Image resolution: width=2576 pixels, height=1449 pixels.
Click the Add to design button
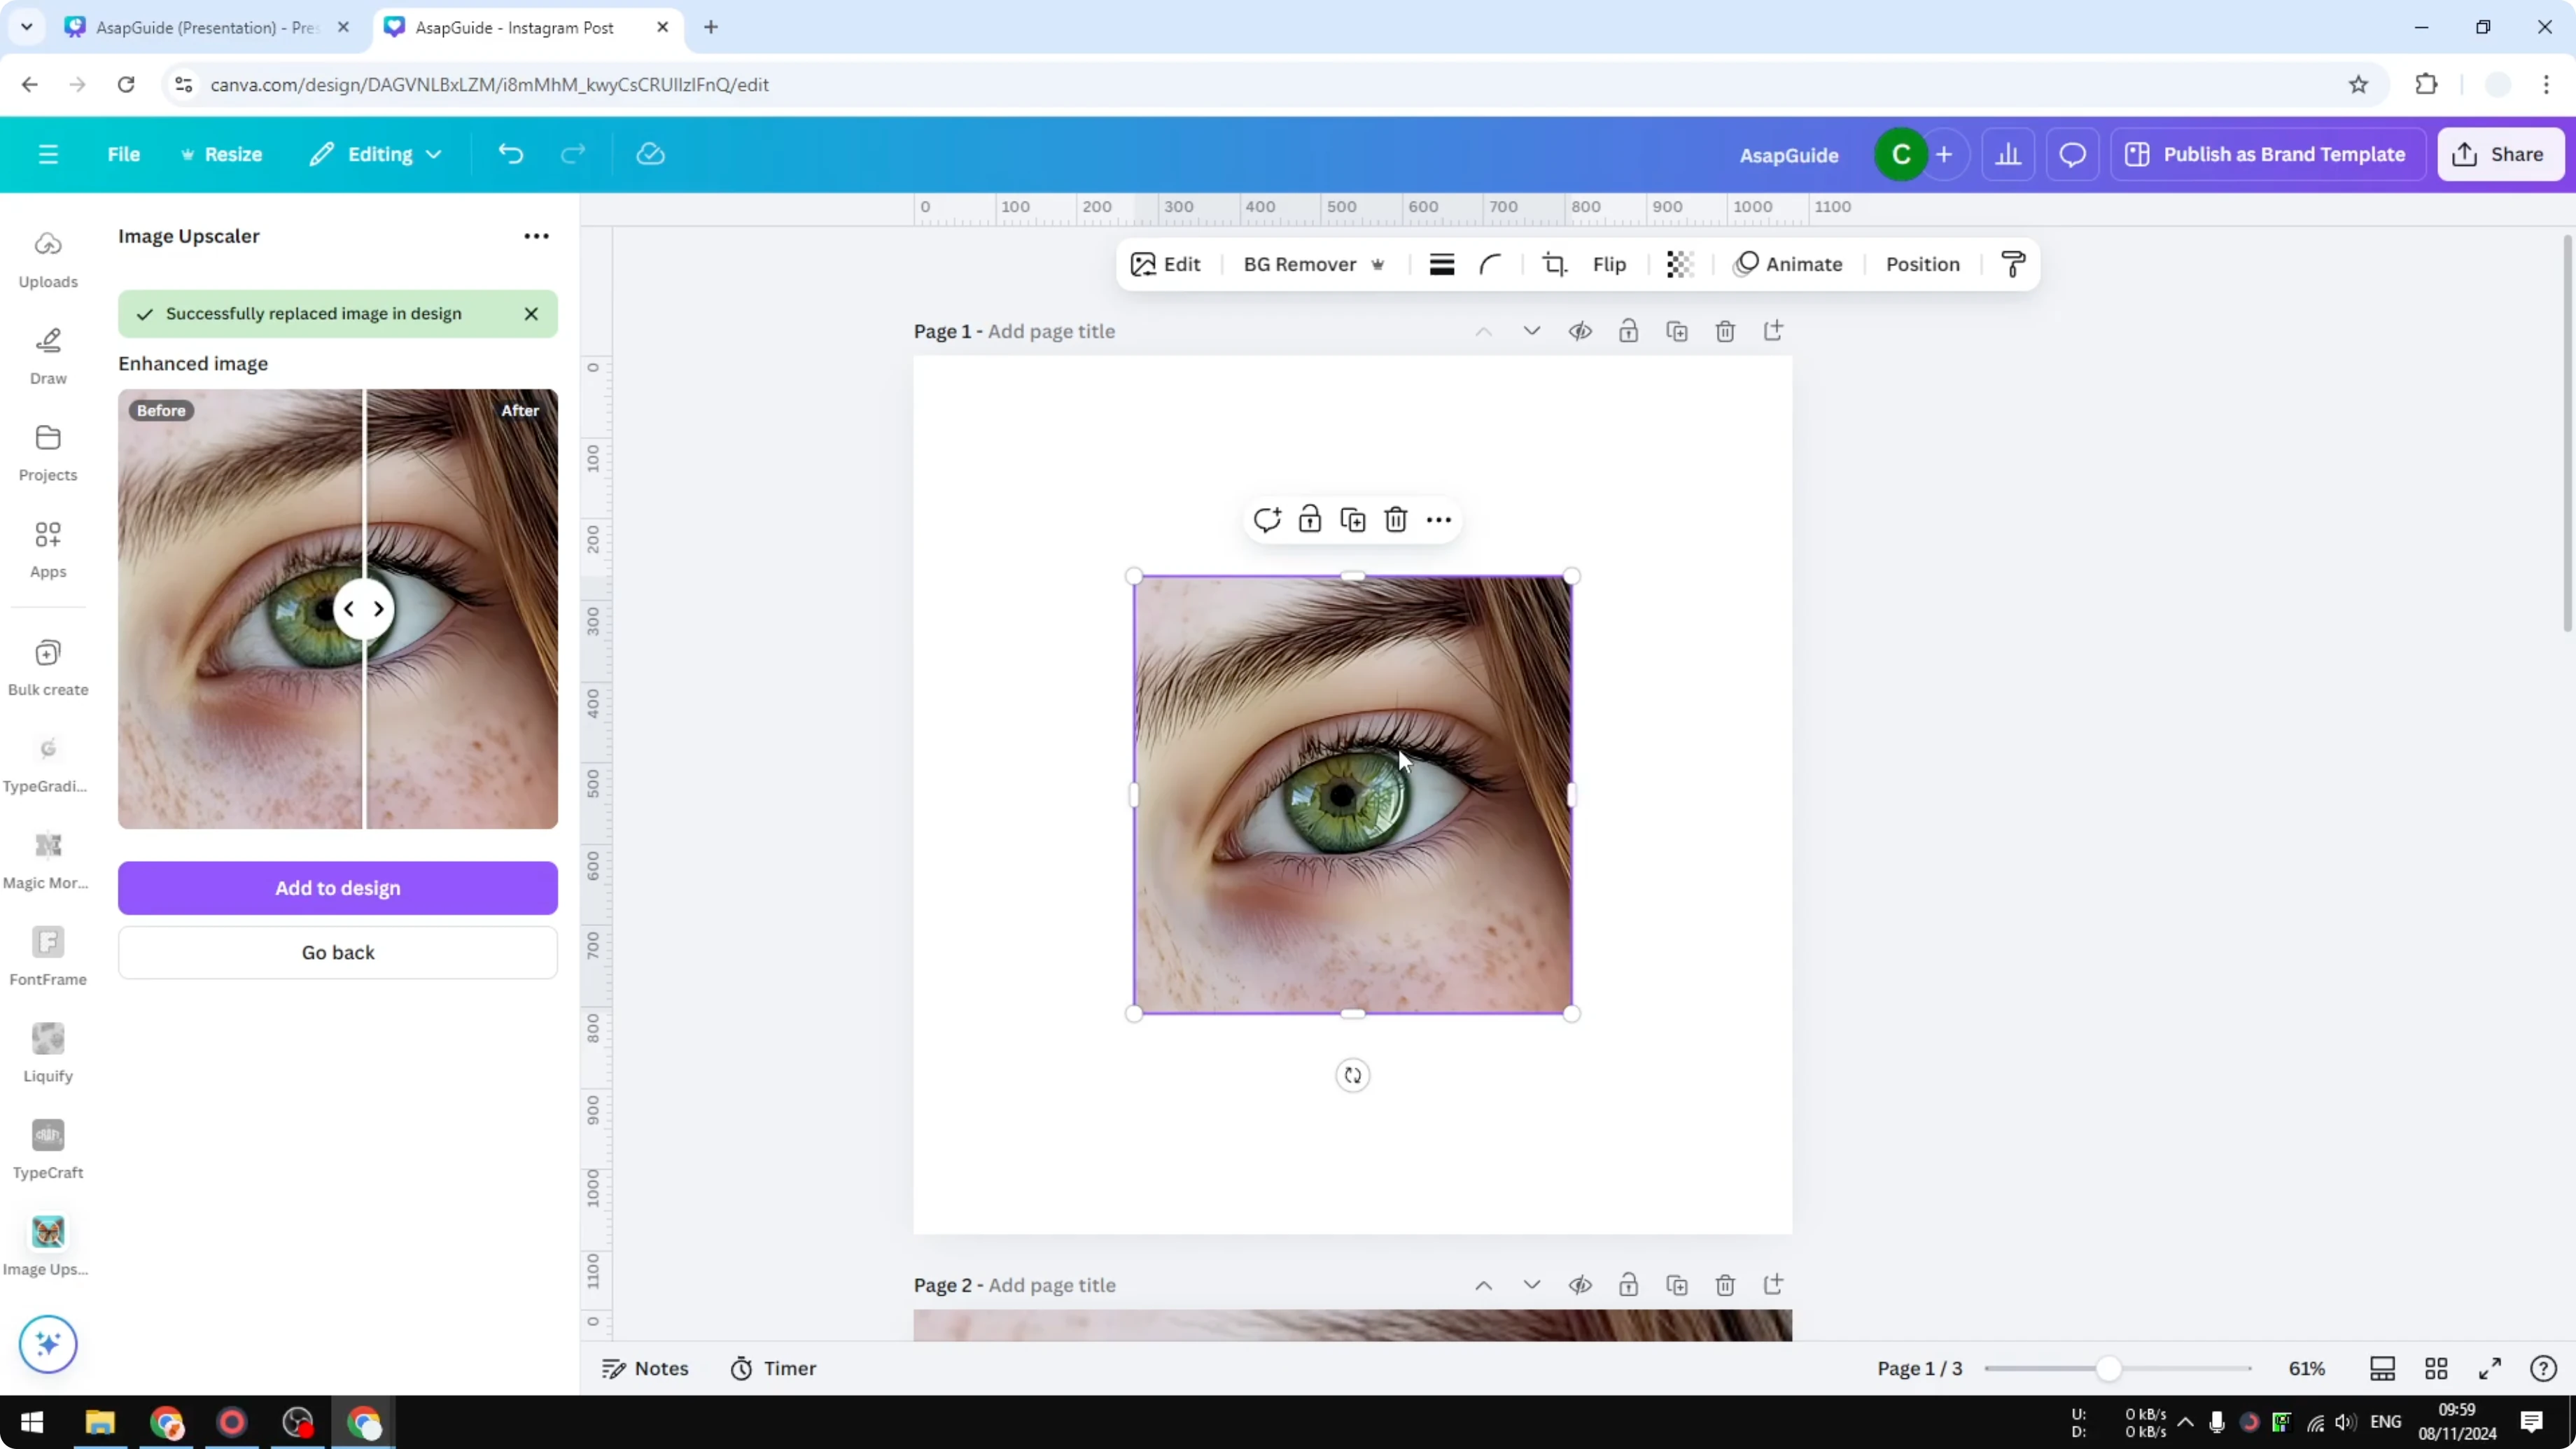pos(337,888)
